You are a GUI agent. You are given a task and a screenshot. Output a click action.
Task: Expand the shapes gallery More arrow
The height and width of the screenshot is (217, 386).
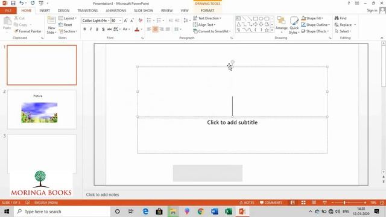tap(272, 30)
